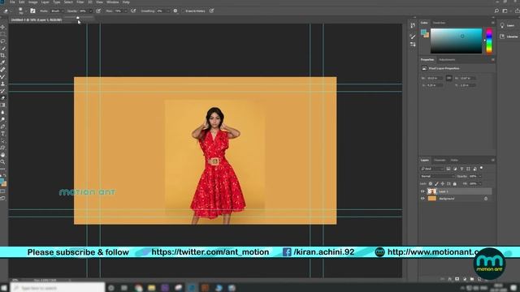Open Flow value dropdown
Viewport: 520px width, 292px height.
coord(126,11)
